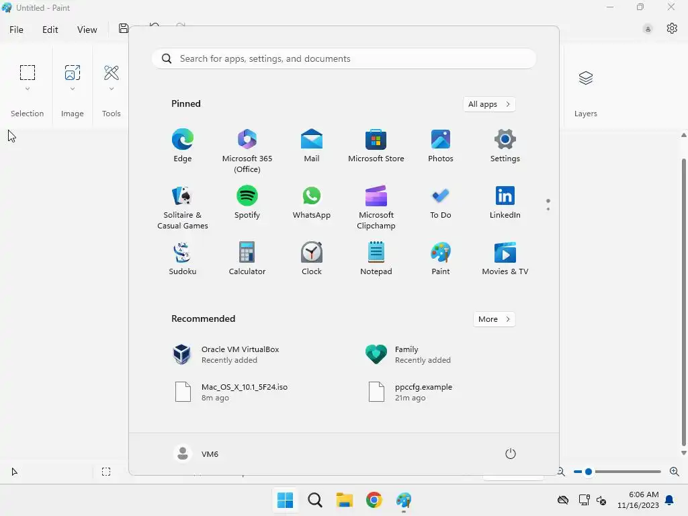Launch Notepad from pinned apps
This screenshot has height=516, width=688.
[x=376, y=259]
